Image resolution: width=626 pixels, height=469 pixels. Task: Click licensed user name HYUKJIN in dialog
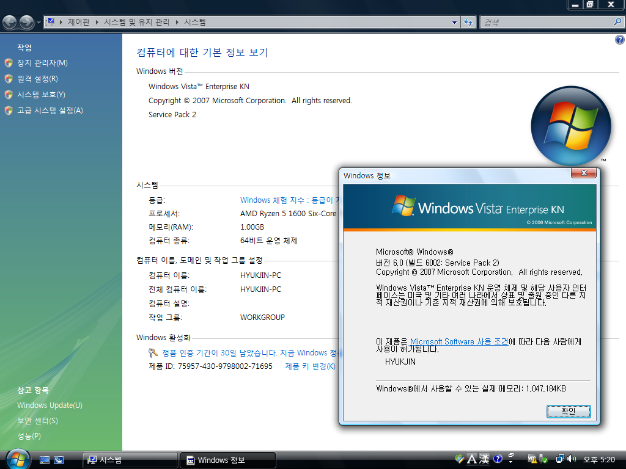click(x=400, y=362)
